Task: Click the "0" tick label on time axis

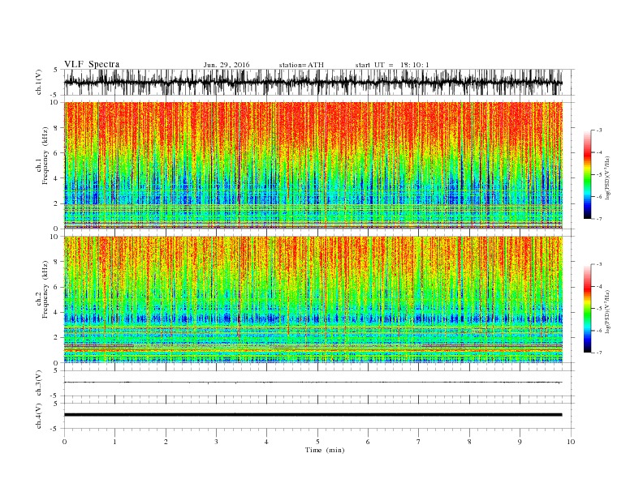Action: [x=64, y=442]
